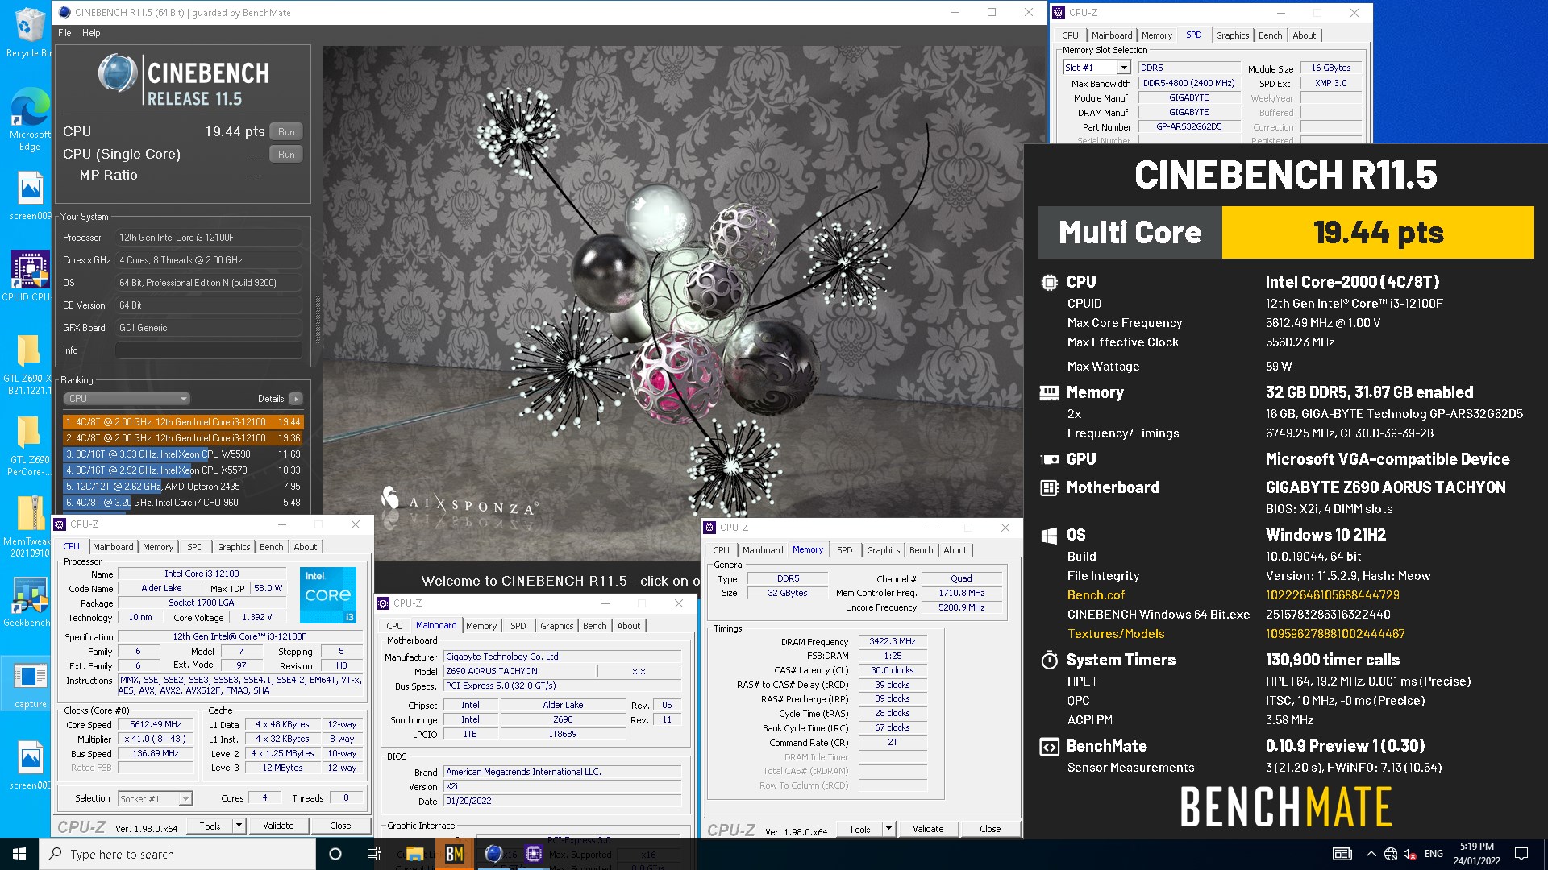Click the ranking Details arrow button
1548x870 pixels.
[x=296, y=399]
